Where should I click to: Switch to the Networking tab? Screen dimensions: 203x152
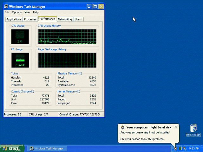point(65,19)
